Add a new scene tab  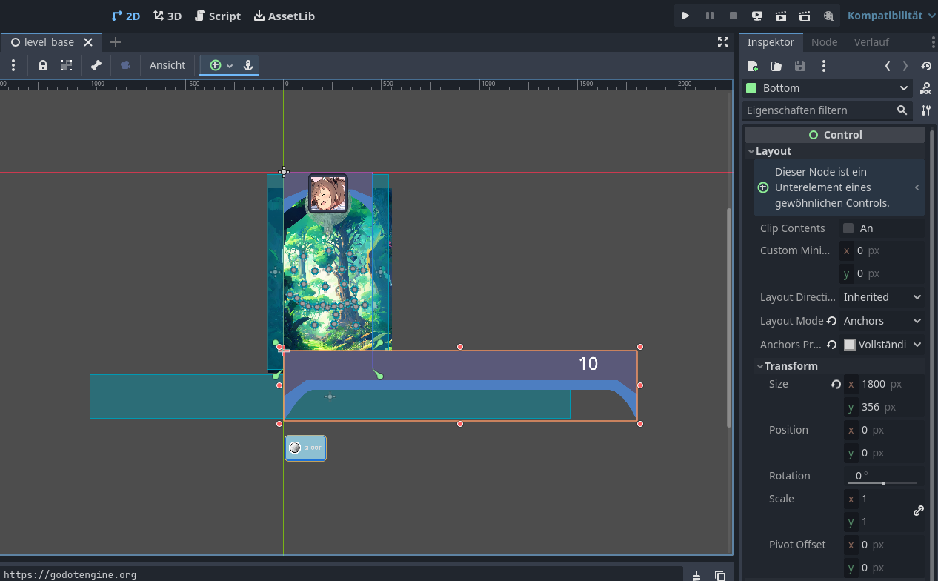[x=115, y=42]
